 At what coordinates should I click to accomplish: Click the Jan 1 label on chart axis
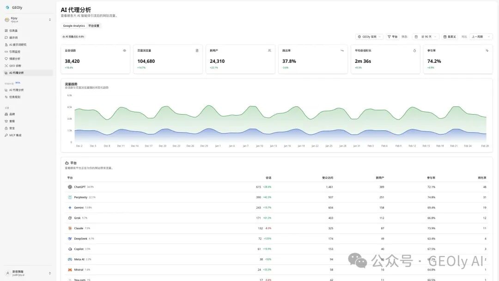click(218, 146)
